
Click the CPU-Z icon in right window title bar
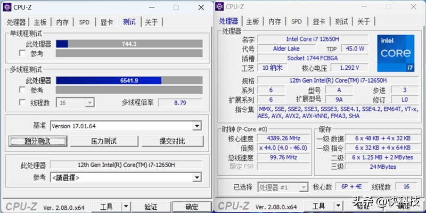[x=220, y=6]
